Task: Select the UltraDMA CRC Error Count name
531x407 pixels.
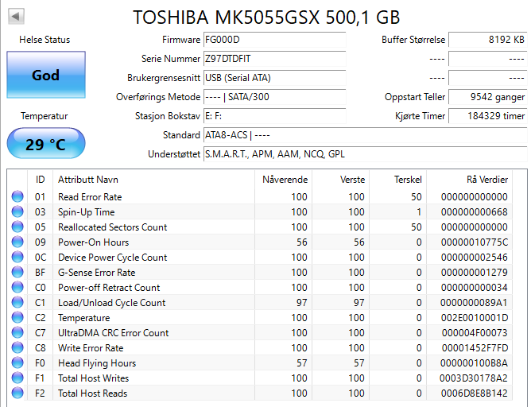Action: click(x=113, y=333)
